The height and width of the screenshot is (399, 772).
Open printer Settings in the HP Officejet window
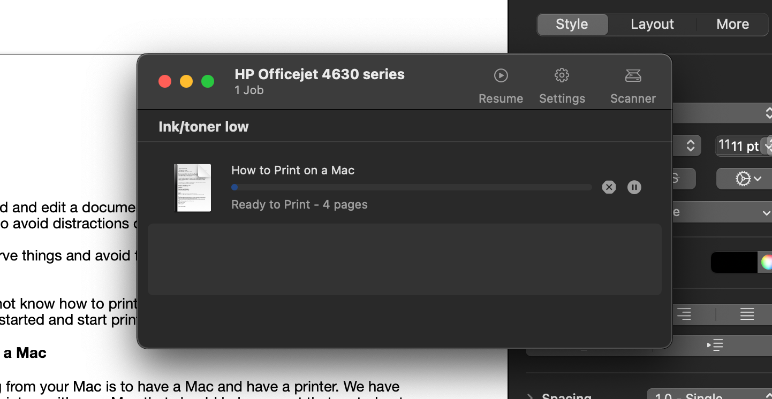[x=562, y=85]
